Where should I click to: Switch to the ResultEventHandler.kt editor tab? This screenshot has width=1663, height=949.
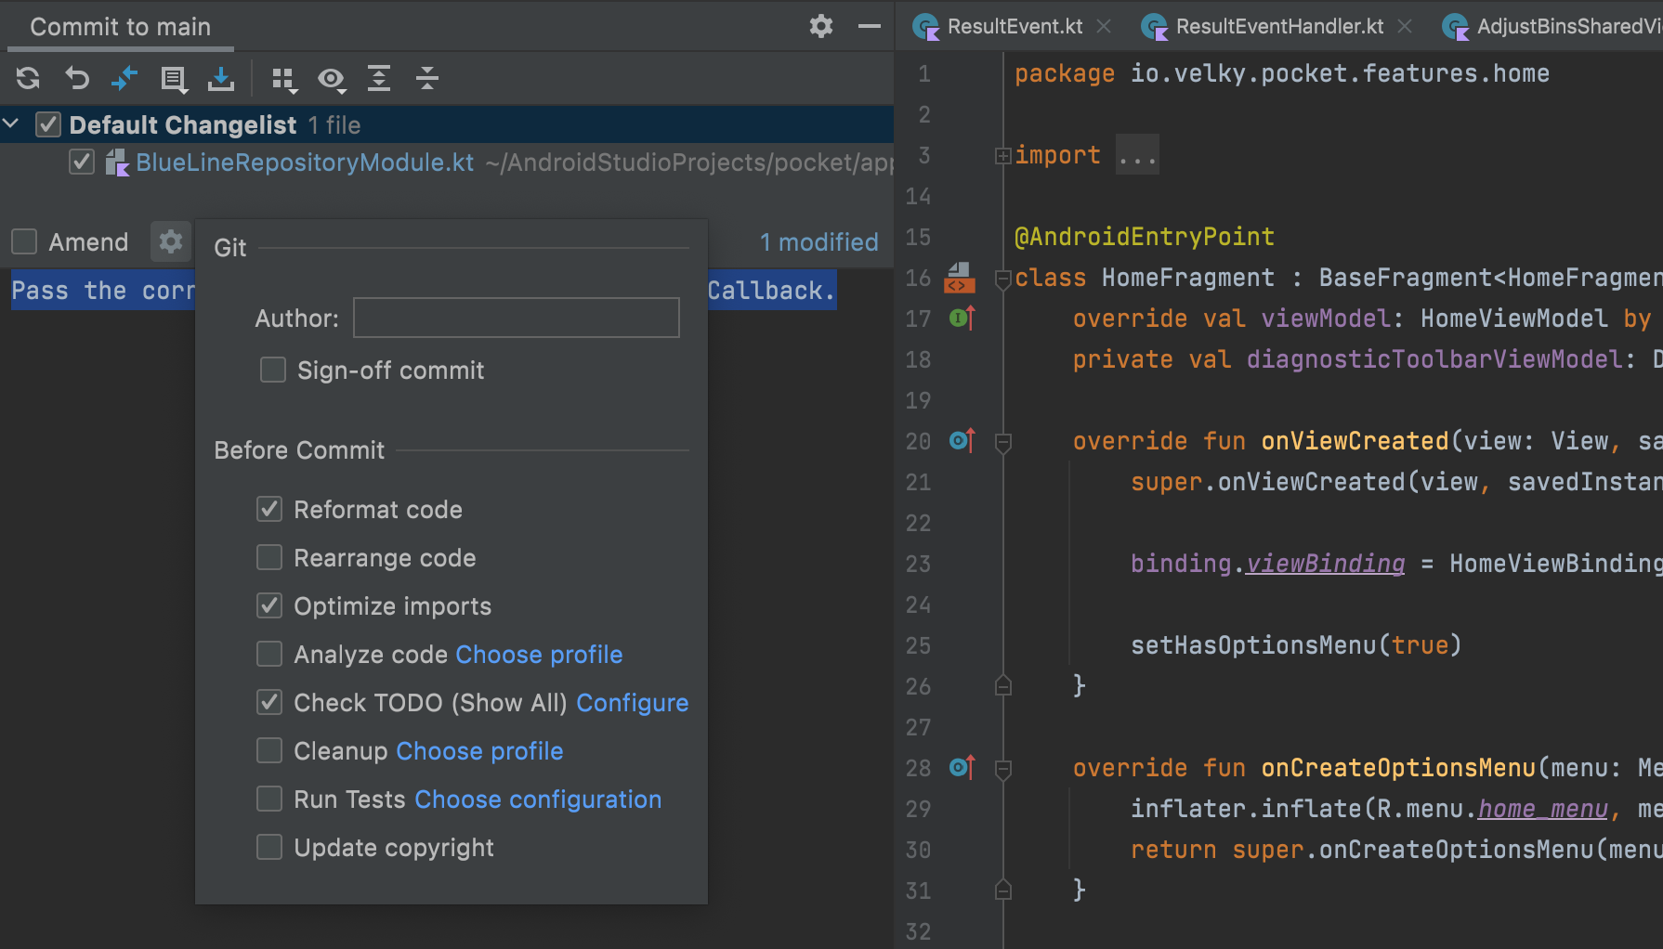(1279, 26)
